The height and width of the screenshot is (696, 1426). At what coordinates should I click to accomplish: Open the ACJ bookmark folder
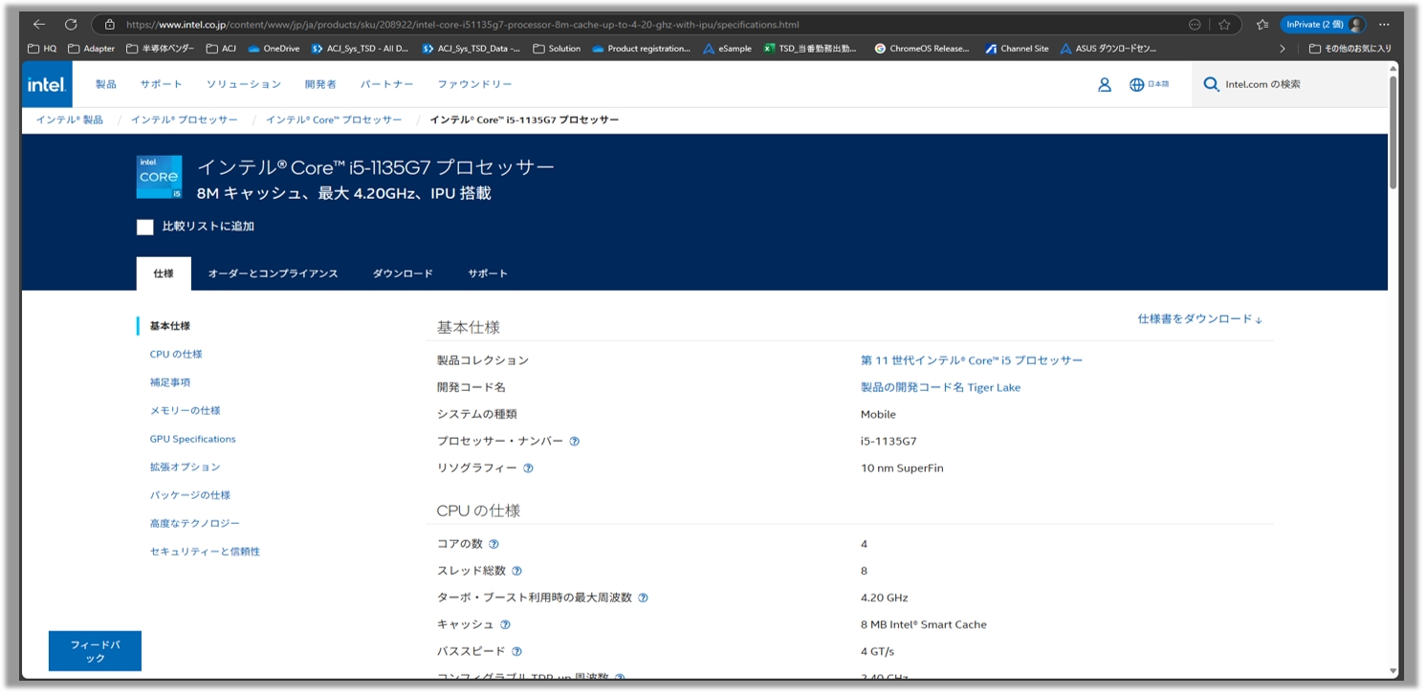point(221,49)
